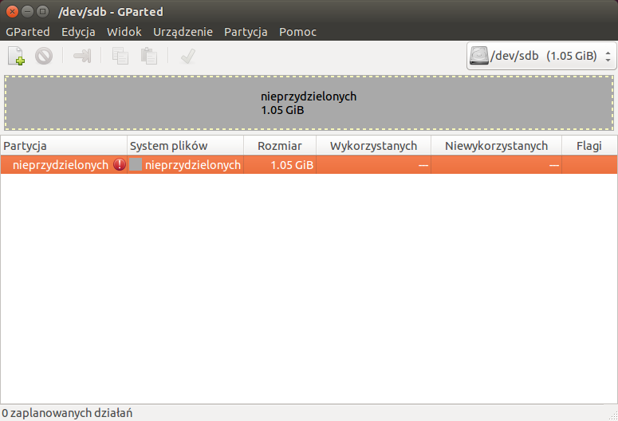This screenshot has width=618, height=421.
Task: Click the Delete partition toolbar icon
Action: click(44, 56)
